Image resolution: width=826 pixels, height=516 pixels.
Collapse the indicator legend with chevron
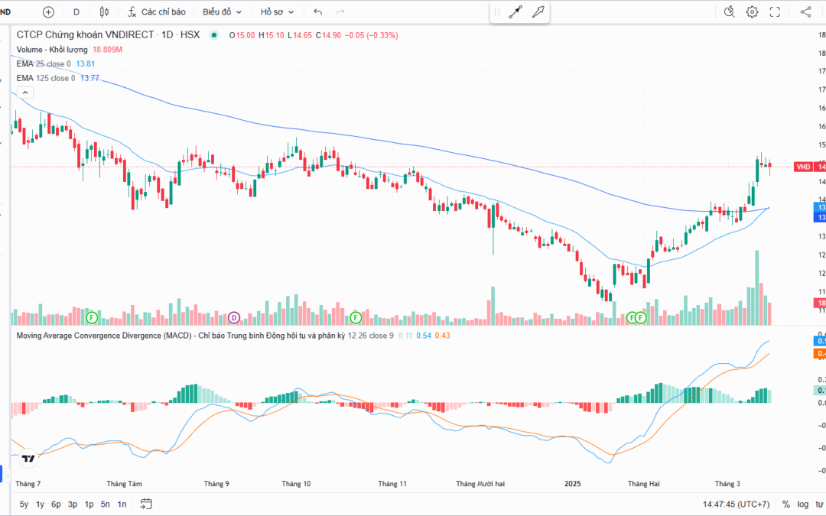click(24, 92)
